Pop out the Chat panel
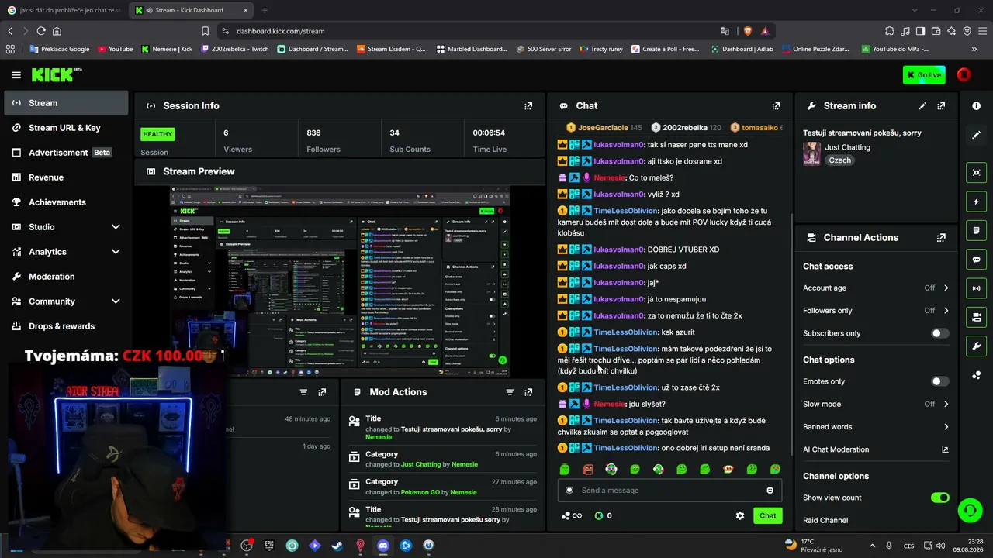The width and height of the screenshot is (993, 558). pyautogui.click(x=776, y=106)
